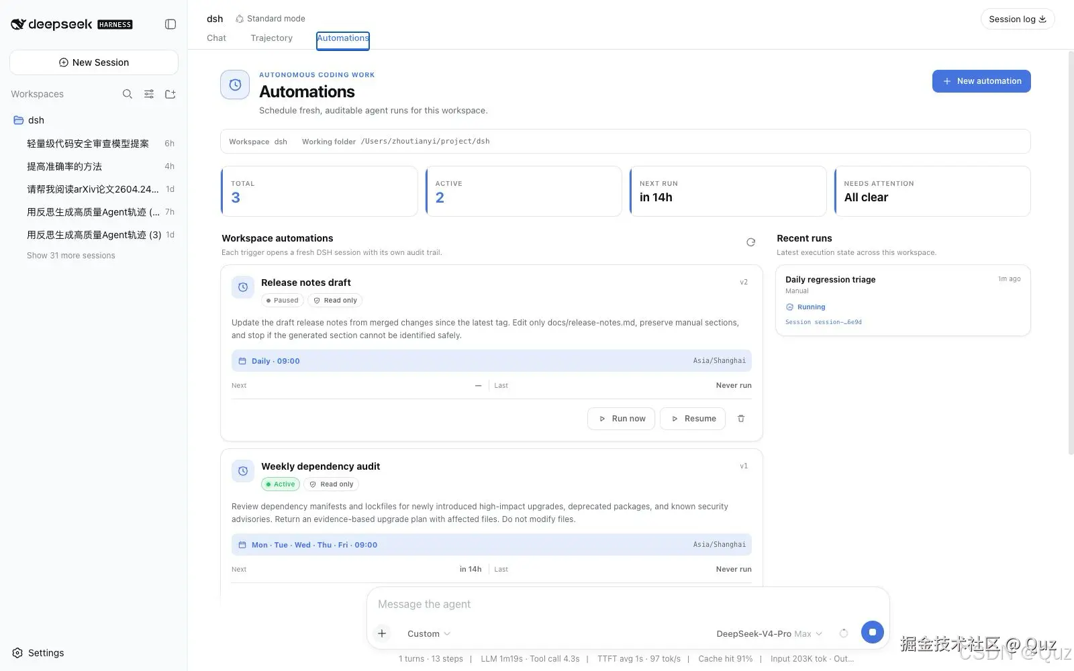1074x671 pixels.
Task: Open session 提高准确率的方法
Action: 94,166
